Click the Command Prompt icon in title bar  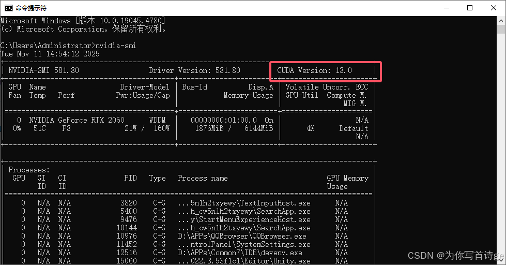pyautogui.click(x=8, y=8)
